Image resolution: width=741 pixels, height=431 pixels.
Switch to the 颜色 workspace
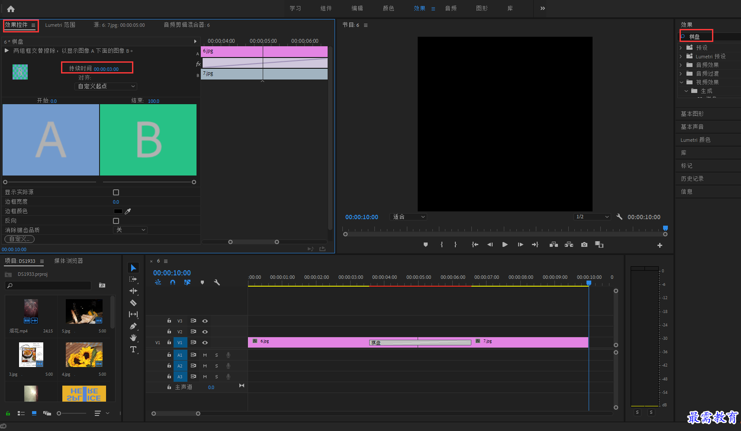(388, 8)
